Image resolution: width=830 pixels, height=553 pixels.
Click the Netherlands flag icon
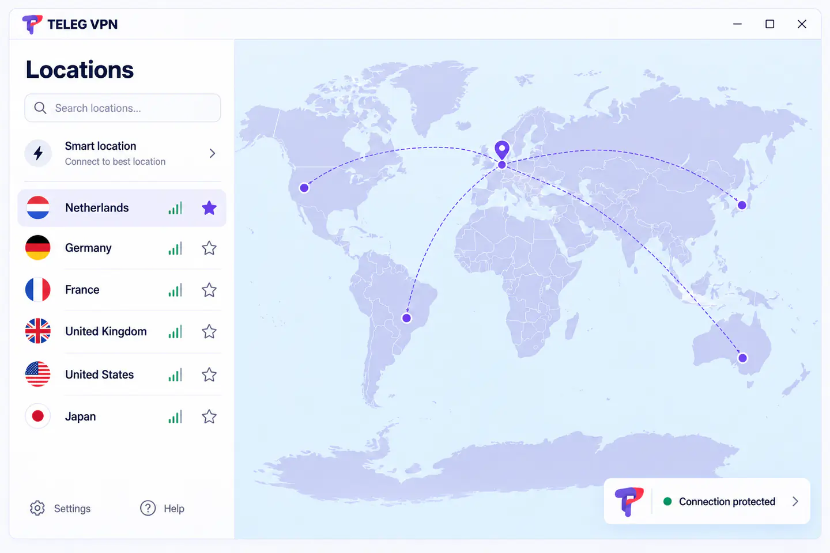click(38, 208)
